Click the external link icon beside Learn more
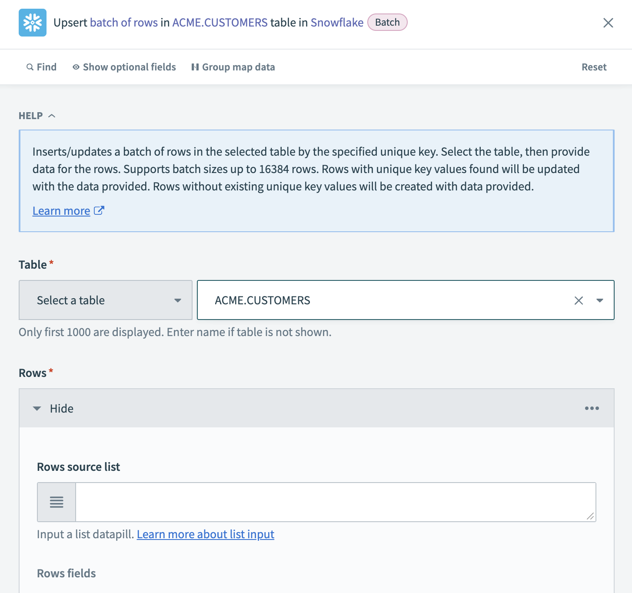 99,211
